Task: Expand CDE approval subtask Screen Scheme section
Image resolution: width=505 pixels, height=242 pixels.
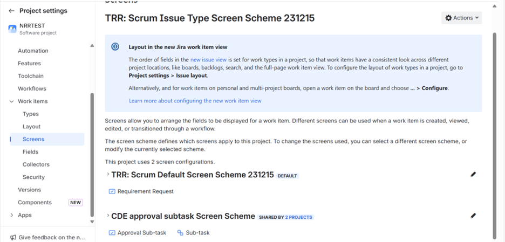Action: click(108, 215)
